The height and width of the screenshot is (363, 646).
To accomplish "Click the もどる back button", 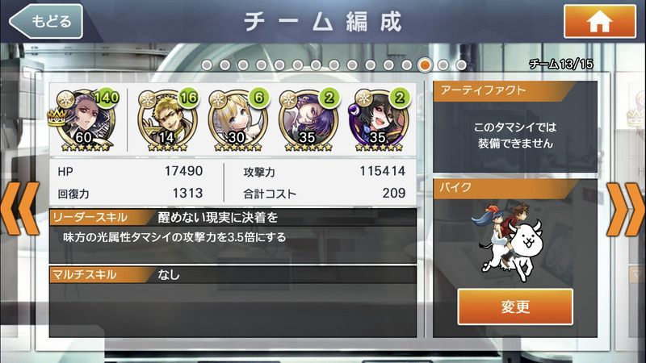I will [x=46, y=22].
